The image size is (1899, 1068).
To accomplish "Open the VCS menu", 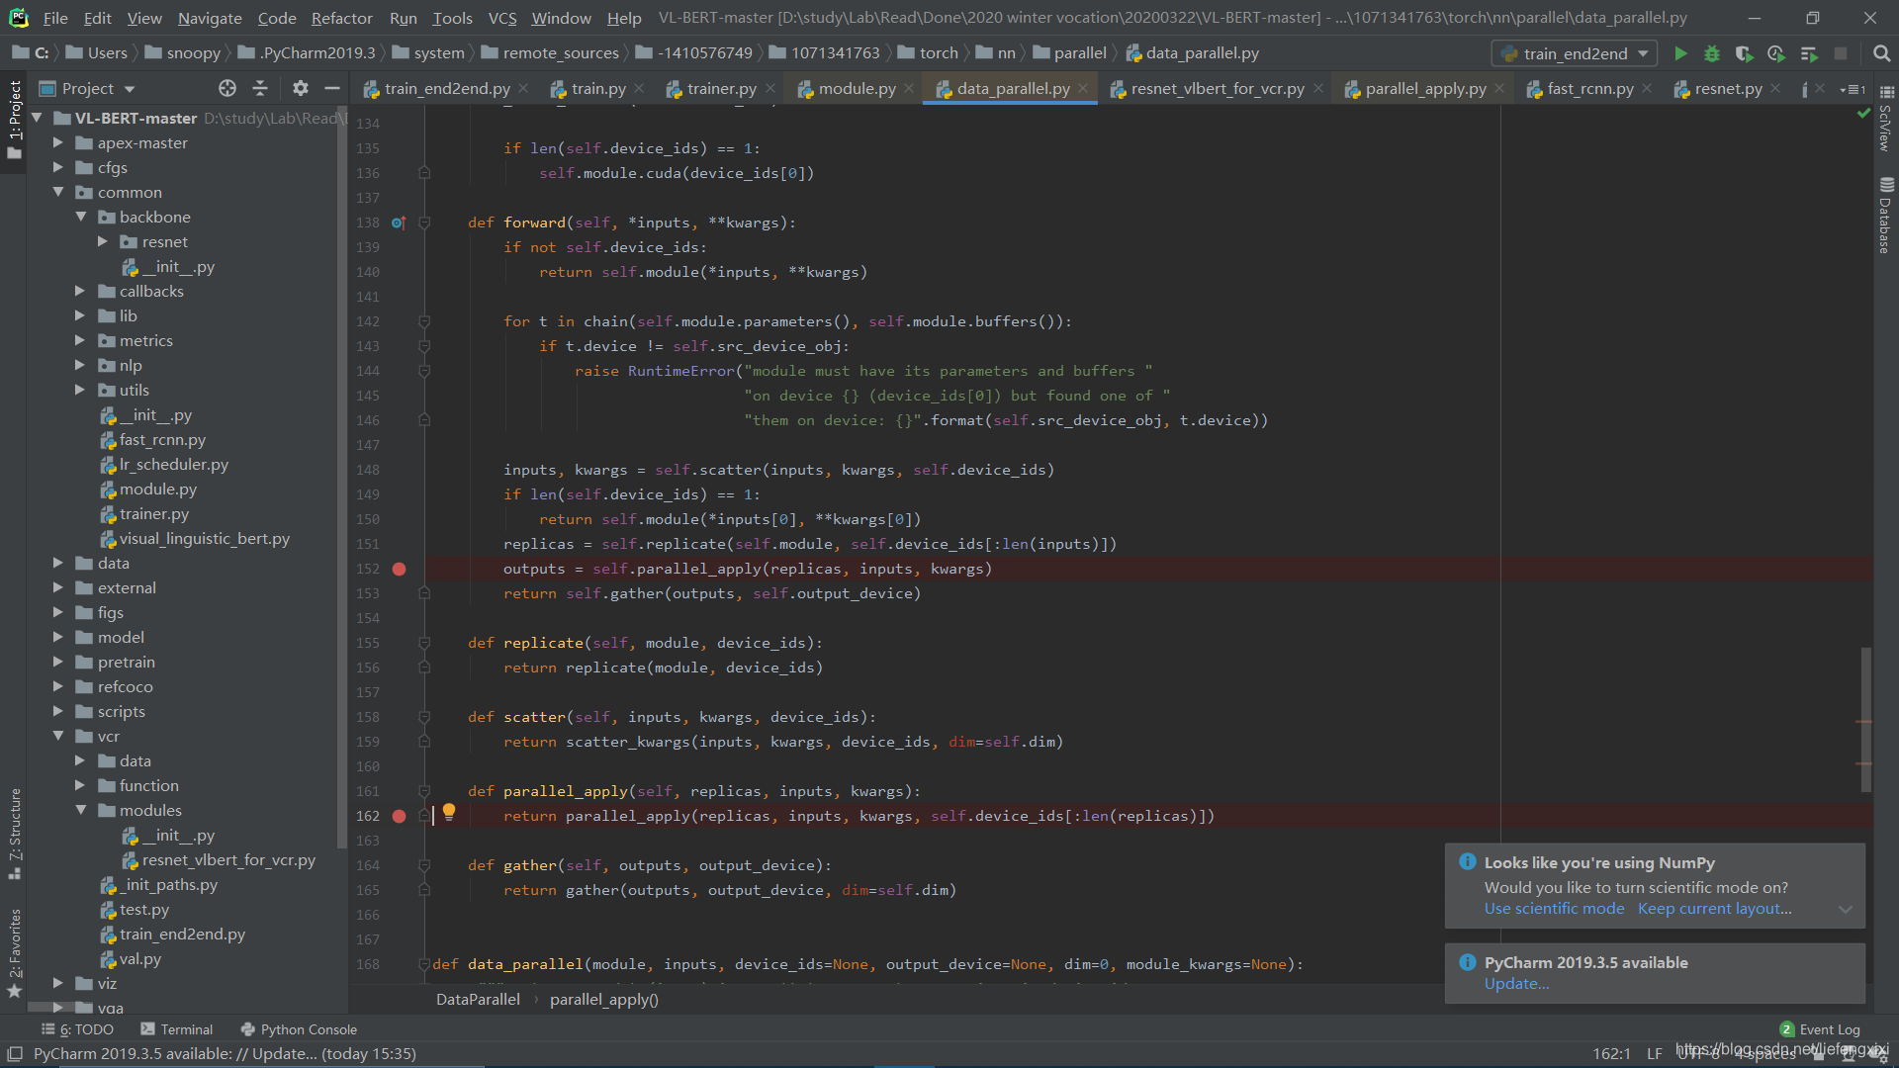I will tap(502, 18).
